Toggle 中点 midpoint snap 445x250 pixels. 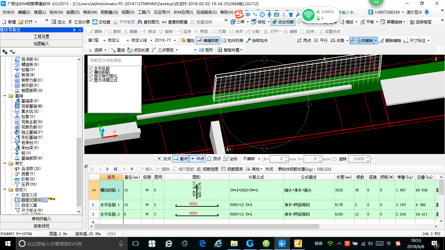point(197,159)
